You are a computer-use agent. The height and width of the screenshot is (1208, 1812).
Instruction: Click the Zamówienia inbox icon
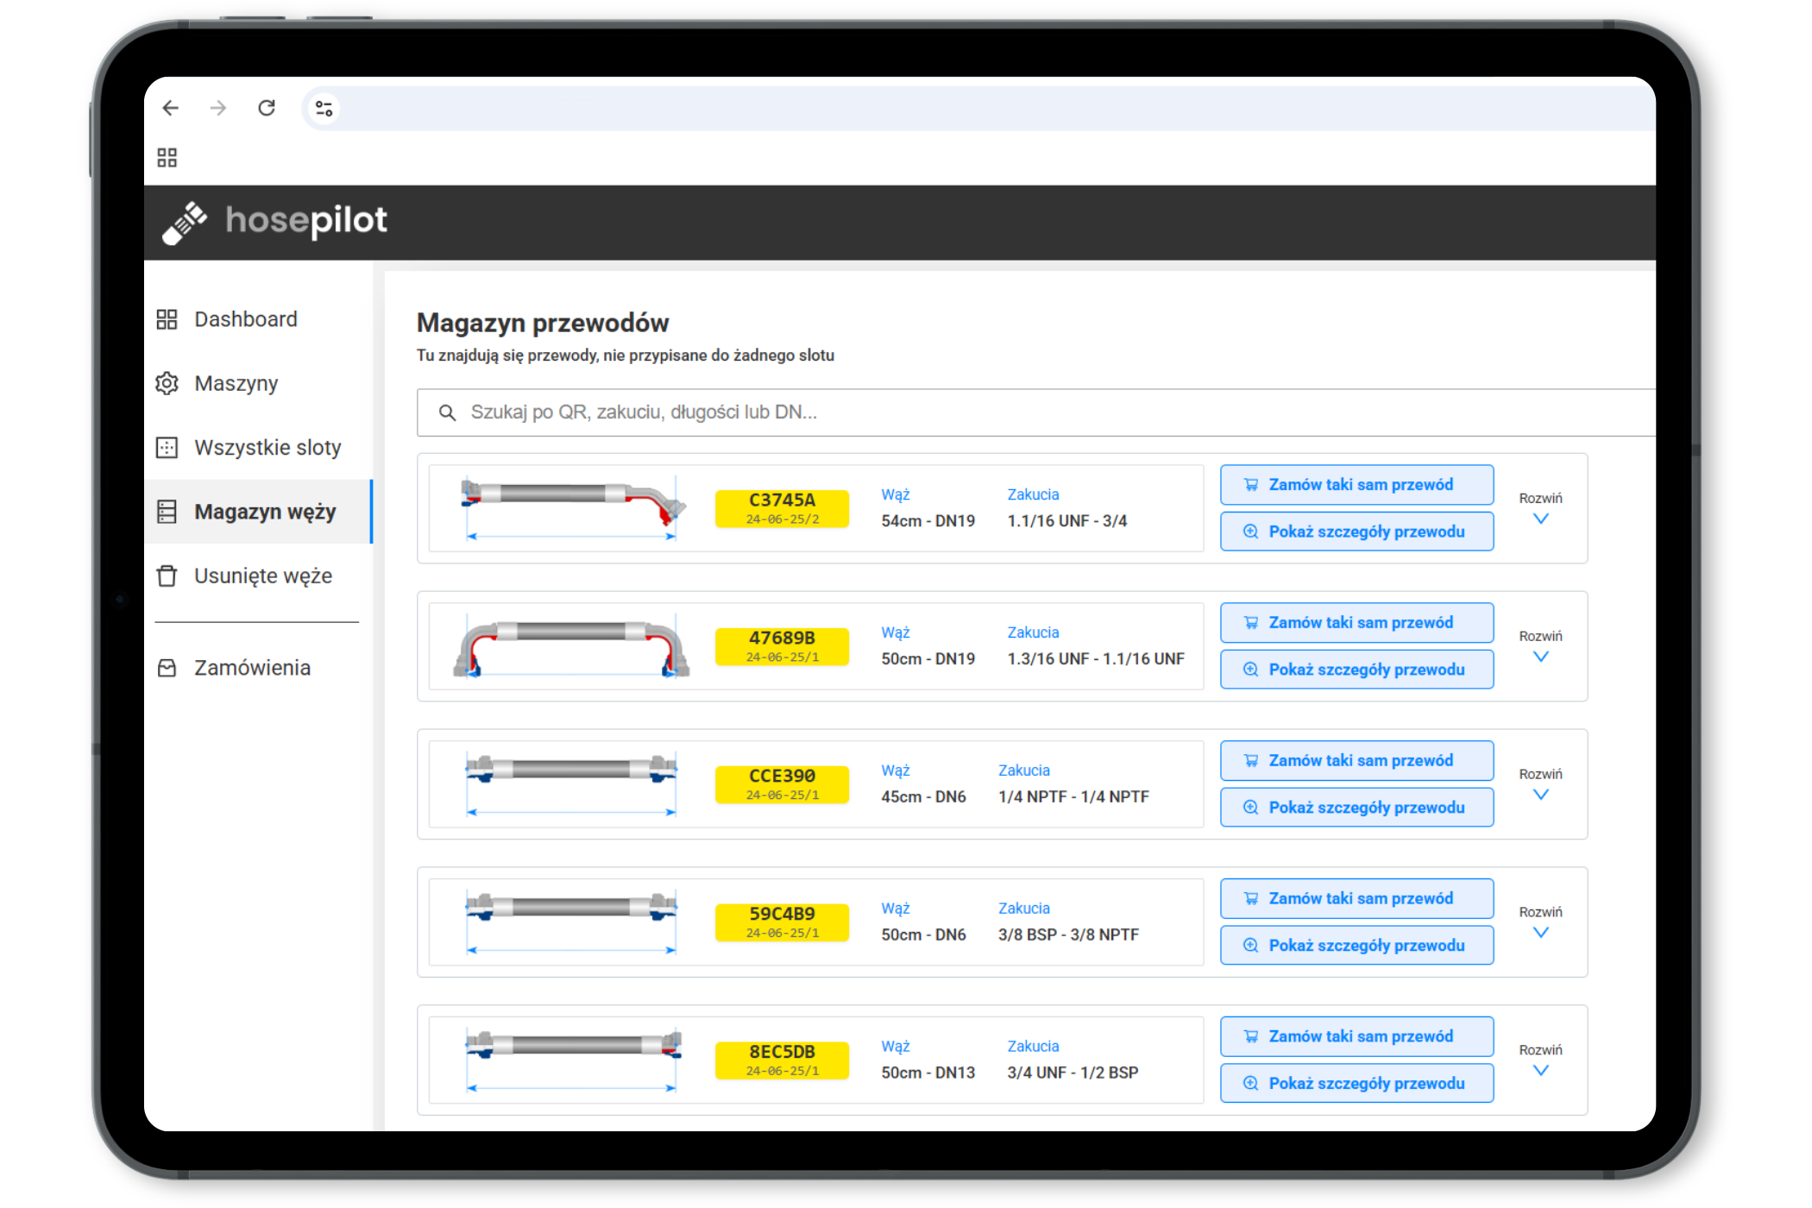[x=167, y=668]
